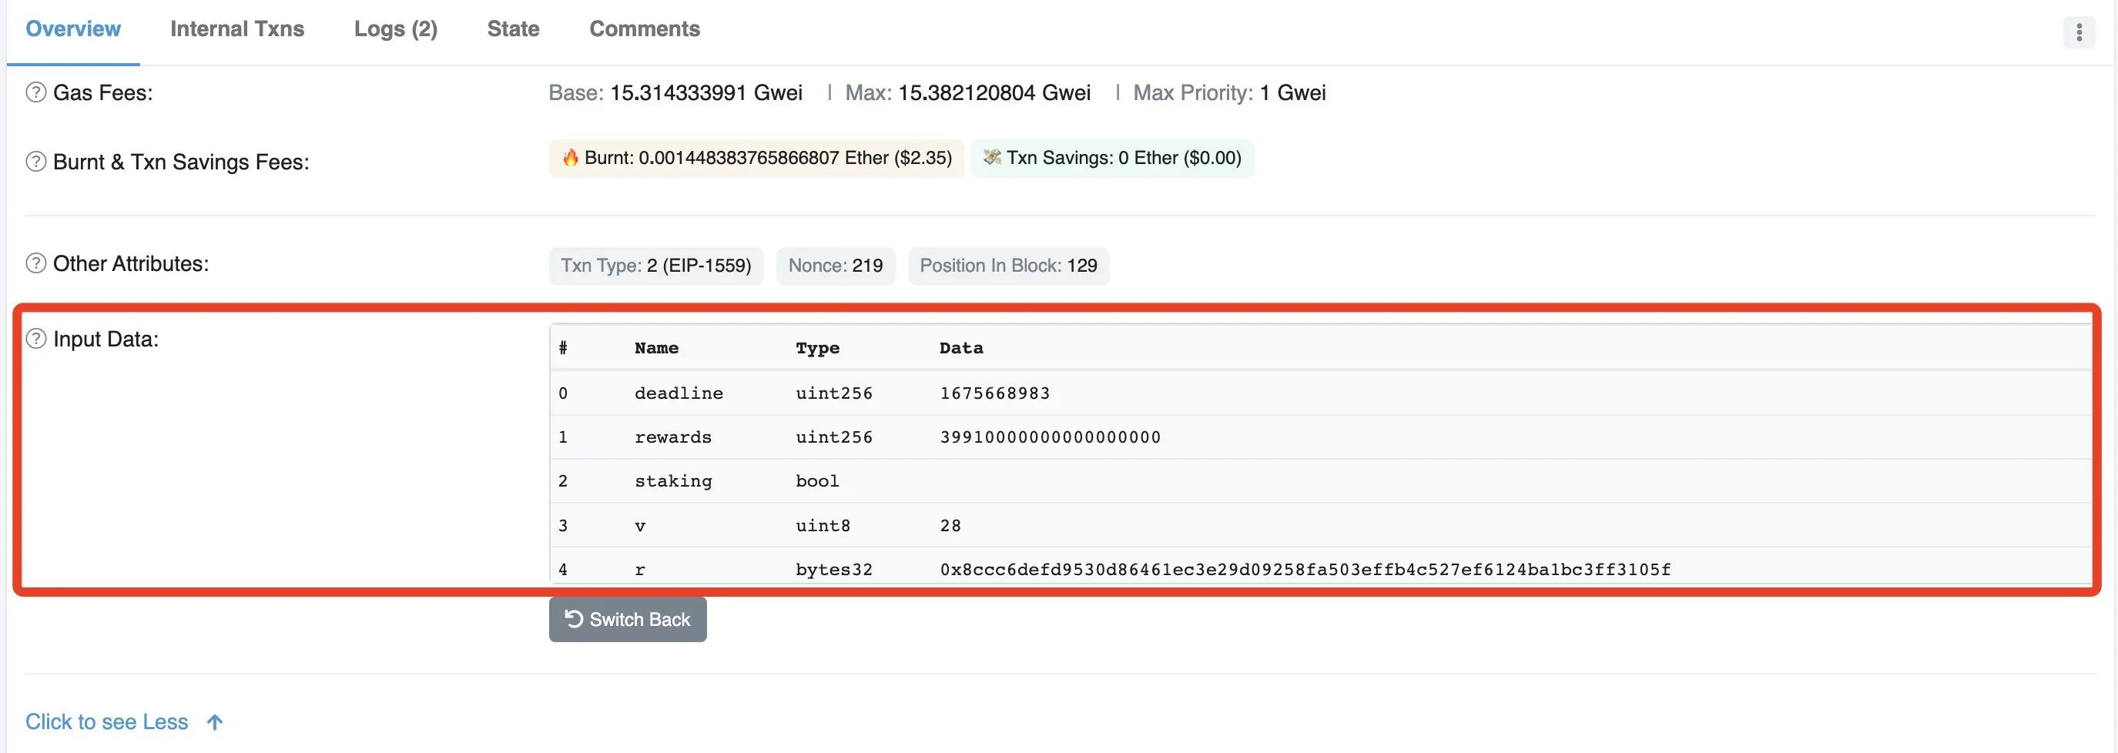Click the help icon beside Input Data
This screenshot has height=753, width=2118.
(35, 339)
